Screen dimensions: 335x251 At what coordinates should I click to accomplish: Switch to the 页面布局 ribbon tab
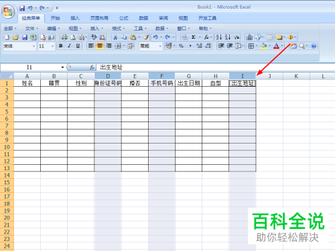(99, 18)
